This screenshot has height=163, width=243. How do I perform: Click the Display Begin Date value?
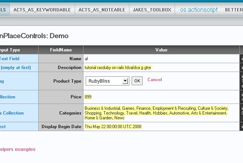tap(113, 127)
